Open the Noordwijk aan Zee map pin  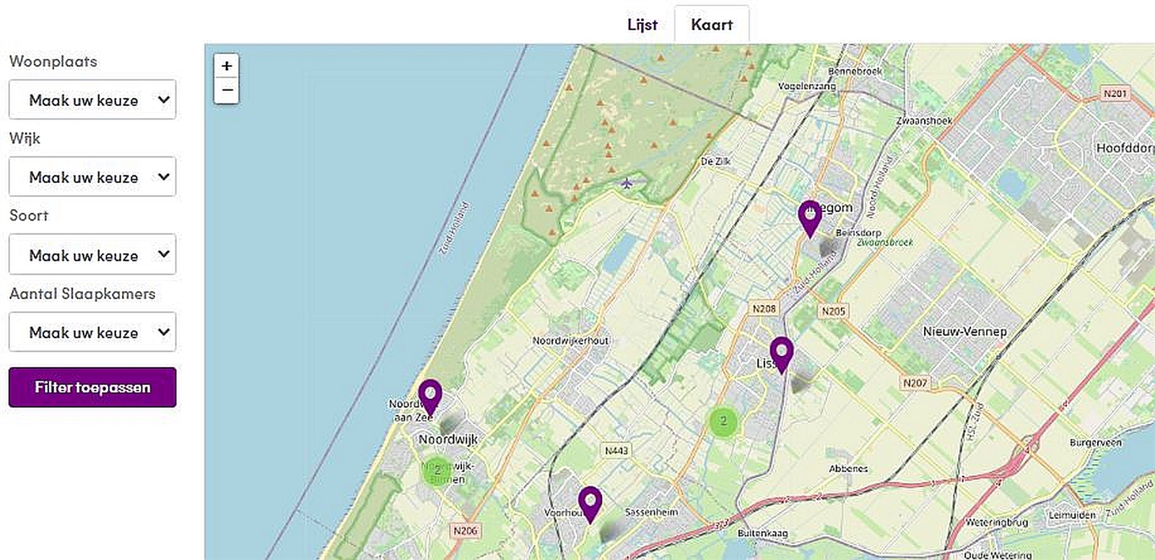click(x=430, y=395)
